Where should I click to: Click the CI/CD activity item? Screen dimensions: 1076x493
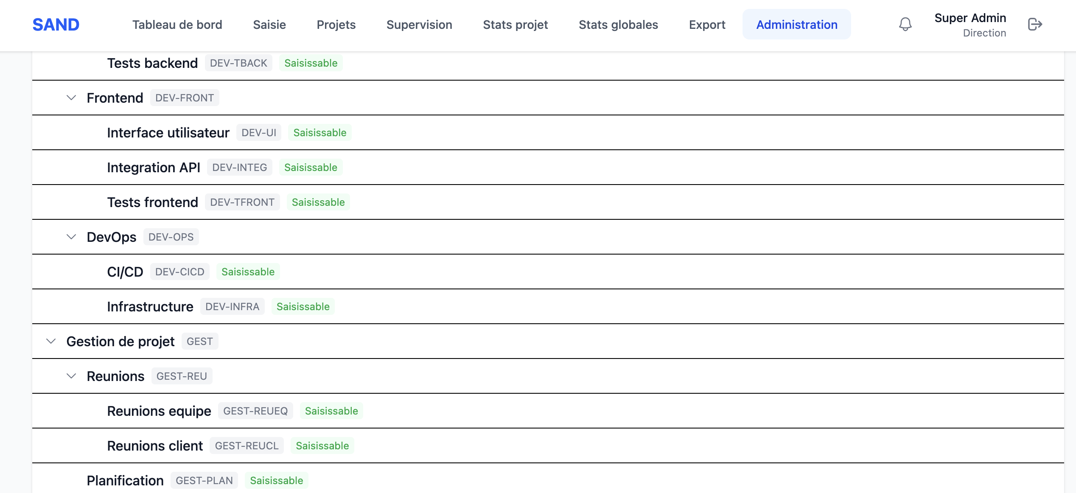(x=125, y=272)
